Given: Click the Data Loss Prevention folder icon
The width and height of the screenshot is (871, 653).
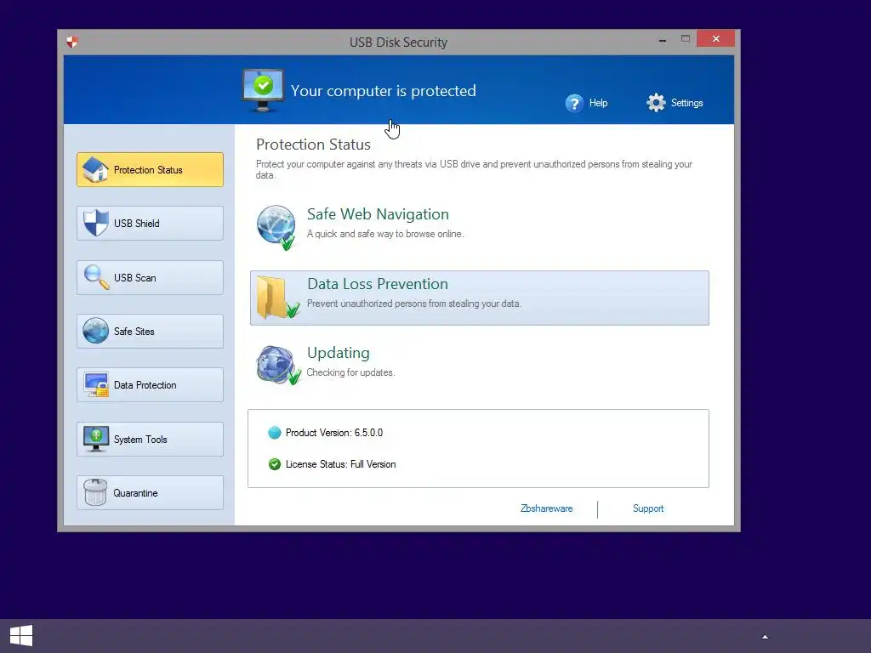Looking at the screenshot, I should 278,298.
